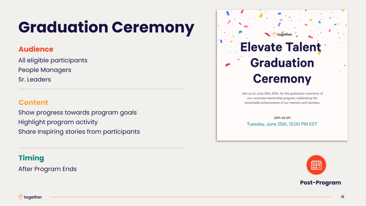Click Share Inspiring stories from participants text
The image size is (366, 206).
click(79, 132)
